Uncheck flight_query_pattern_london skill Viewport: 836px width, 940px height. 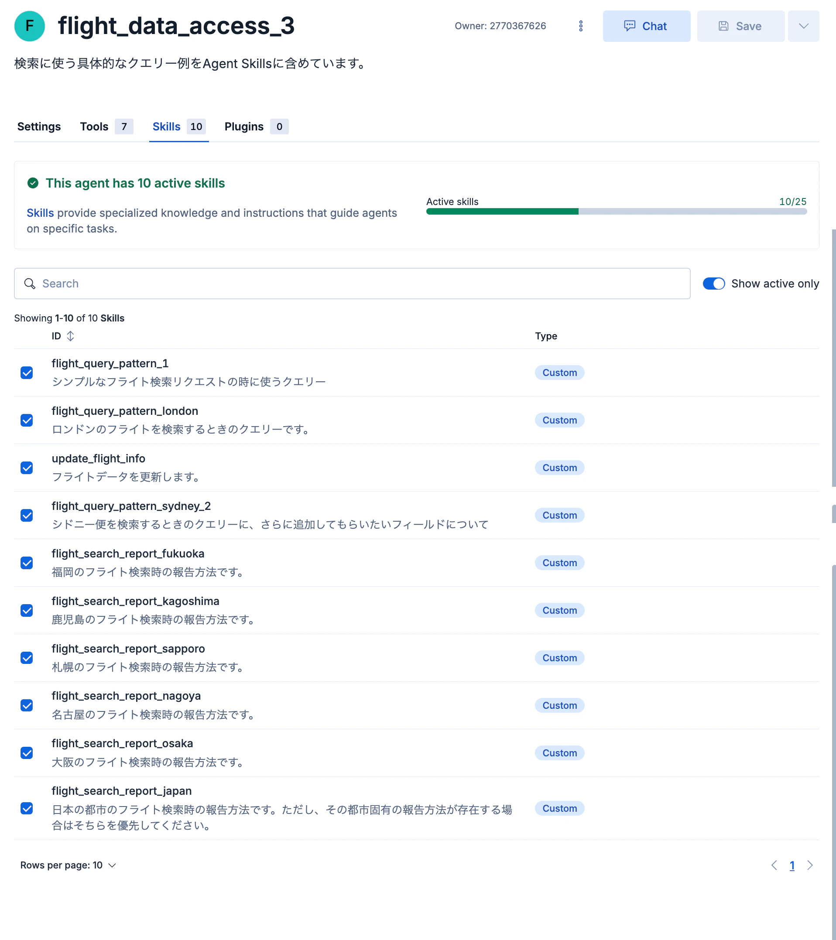[x=27, y=420]
